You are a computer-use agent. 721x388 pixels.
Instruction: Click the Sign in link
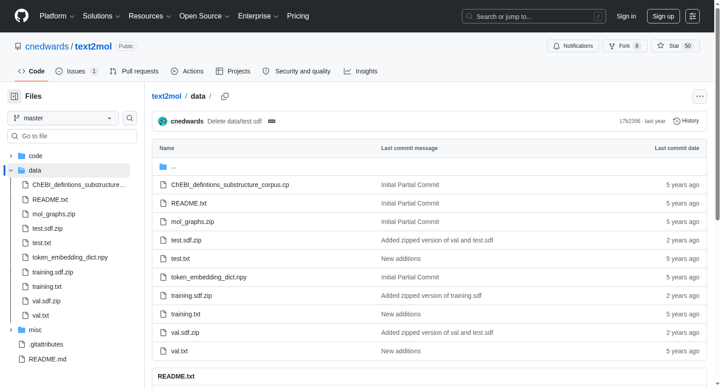pos(626,16)
